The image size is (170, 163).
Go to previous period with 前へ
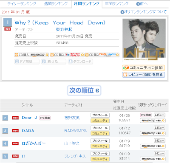142,4
